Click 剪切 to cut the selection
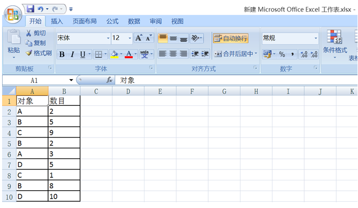358x208 pixels. [36, 33]
